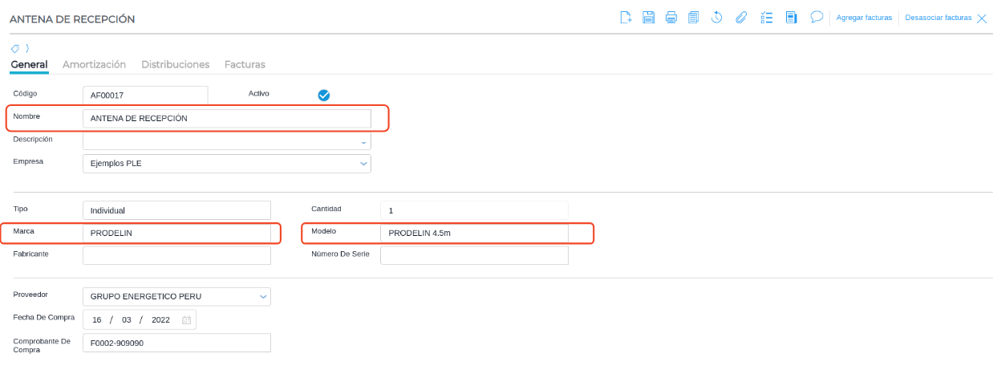Screen dimensions: 1005x374
Task: Focus the Fabricante text field
Action: pyautogui.click(x=176, y=255)
